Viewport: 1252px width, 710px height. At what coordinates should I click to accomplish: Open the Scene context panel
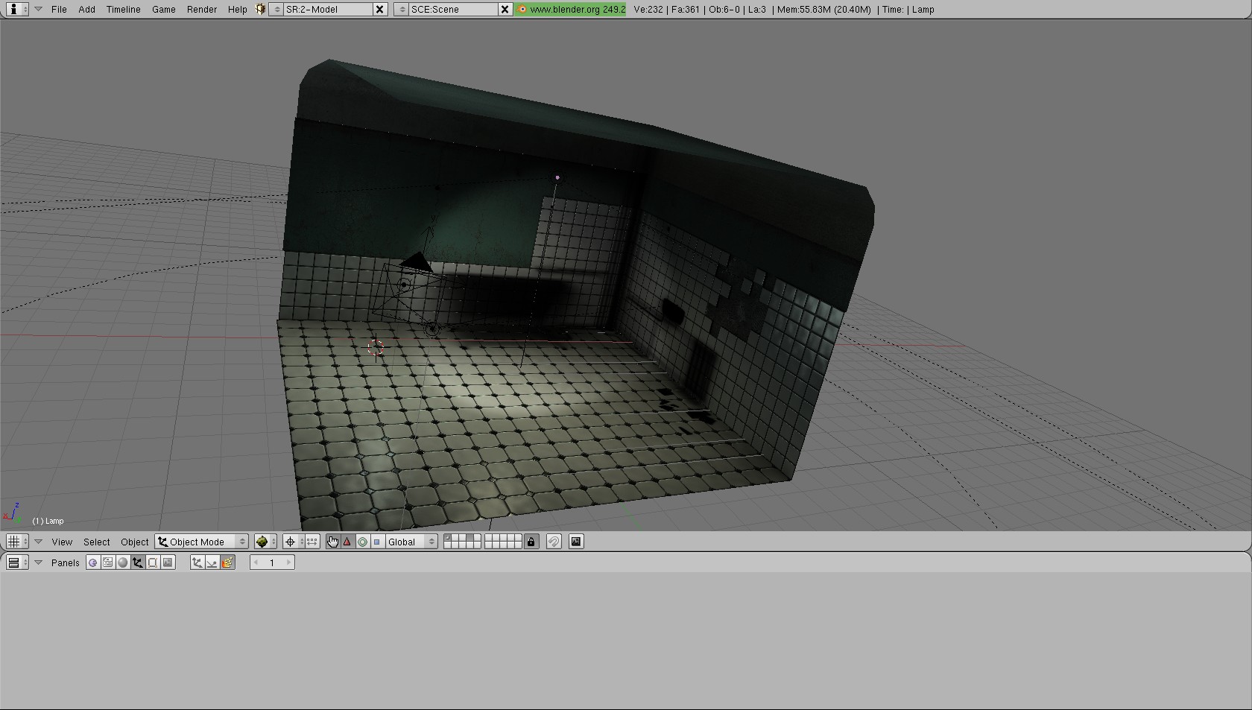[168, 562]
